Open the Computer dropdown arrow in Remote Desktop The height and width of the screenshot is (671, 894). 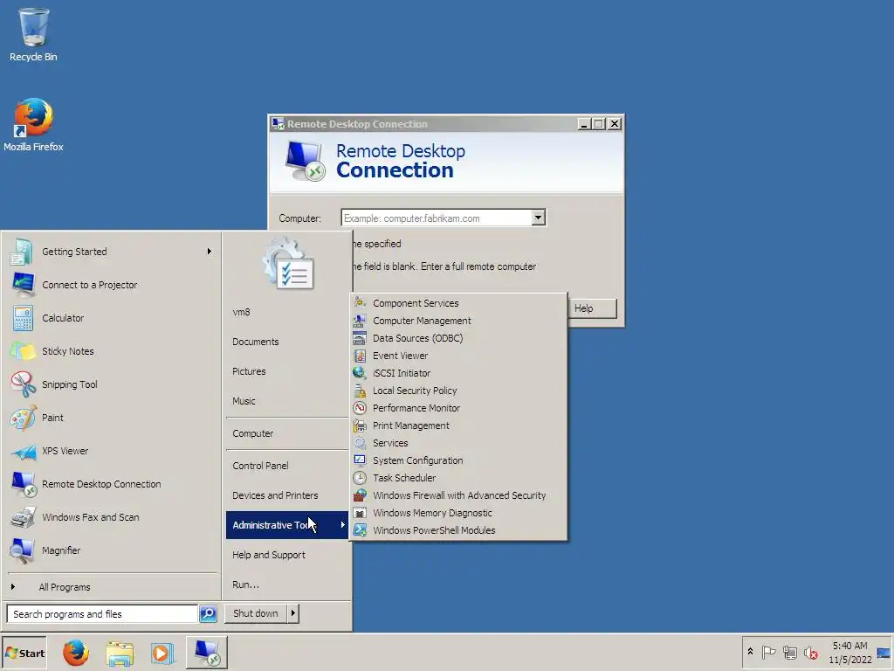point(538,218)
